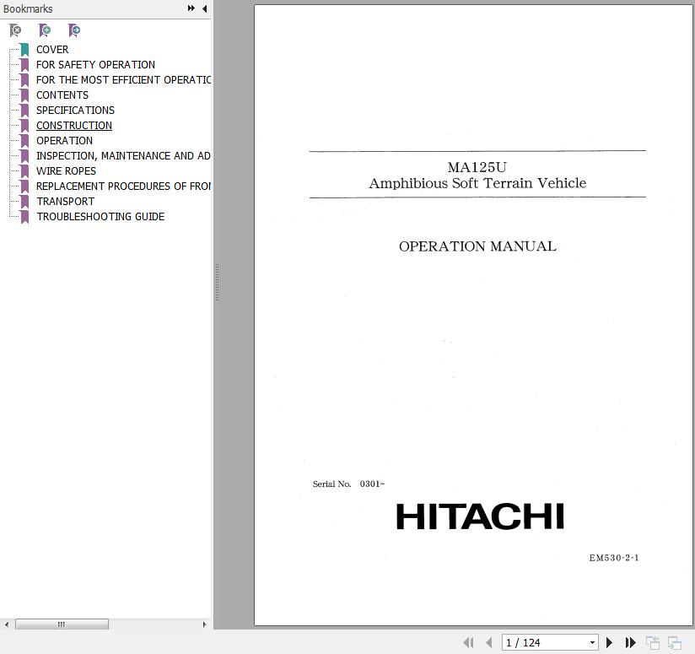Click the MA125U model title text
Screen dimensions: 695x654
(477, 167)
